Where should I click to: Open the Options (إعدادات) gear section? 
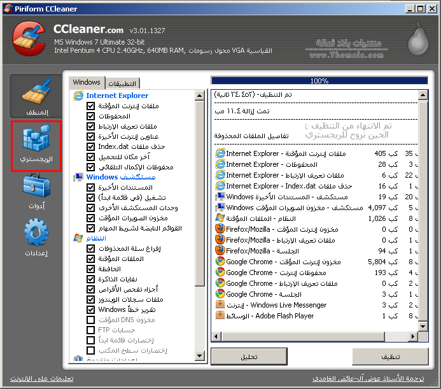[36, 237]
